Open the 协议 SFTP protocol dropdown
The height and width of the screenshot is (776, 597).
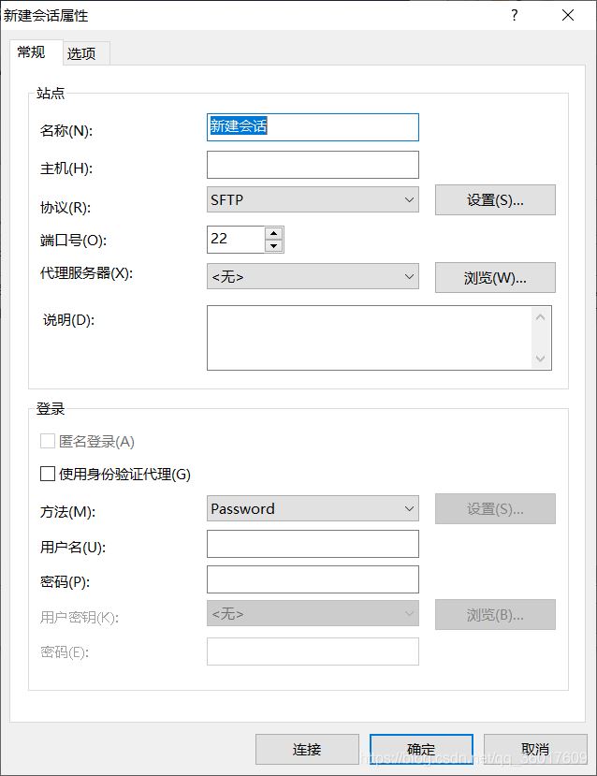click(313, 199)
